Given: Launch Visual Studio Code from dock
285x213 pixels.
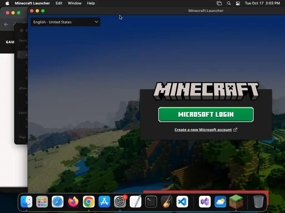Looking at the screenshot, I should pyautogui.click(x=182, y=202).
